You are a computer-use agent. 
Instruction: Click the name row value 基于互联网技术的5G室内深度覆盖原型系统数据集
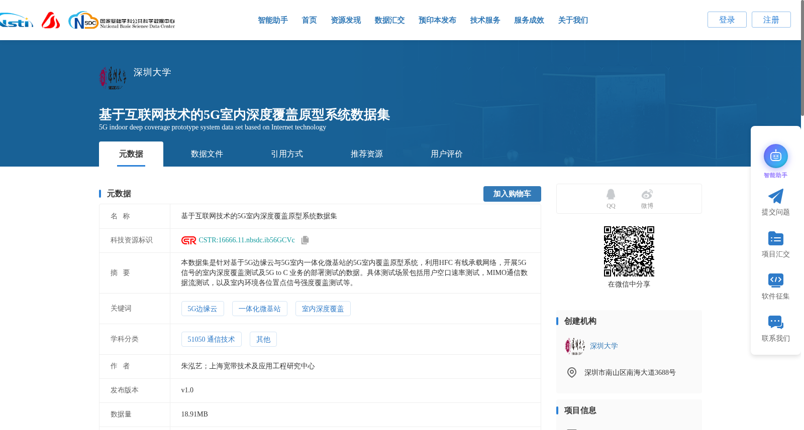259,216
